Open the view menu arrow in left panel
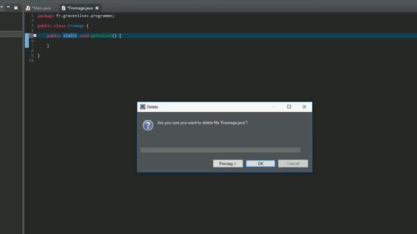This screenshot has height=234, width=417. point(1,7)
